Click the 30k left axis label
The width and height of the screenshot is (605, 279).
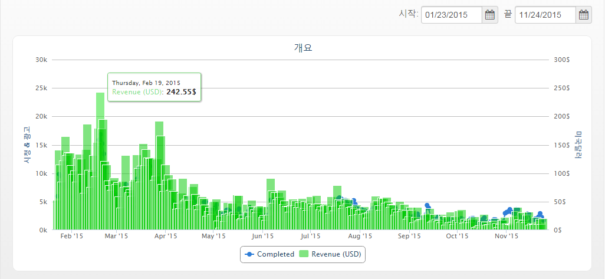pos(41,60)
